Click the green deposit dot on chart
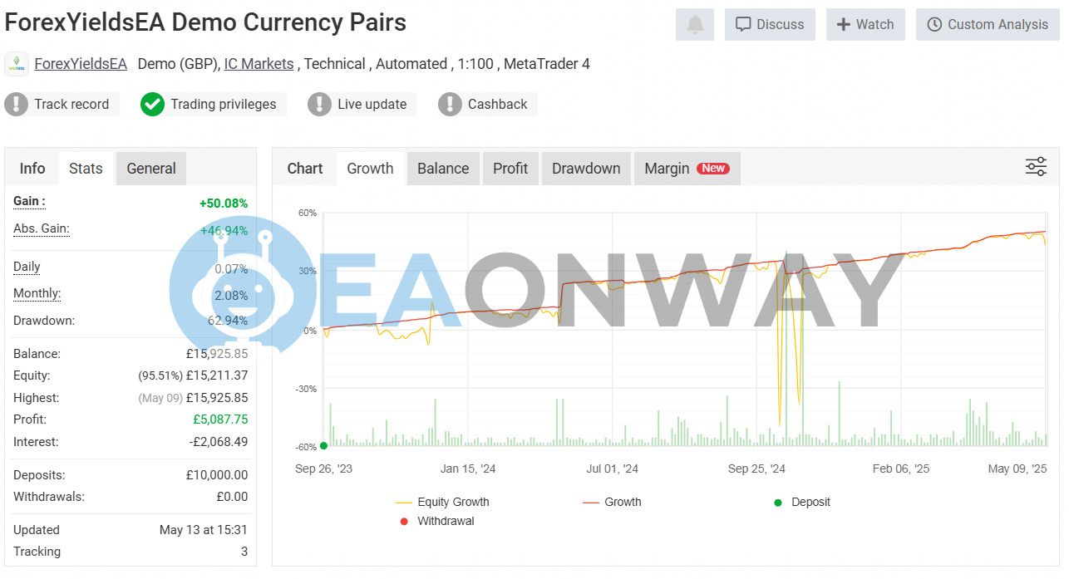Image resolution: width=1069 pixels, height=579 pixels. [323, 446]
